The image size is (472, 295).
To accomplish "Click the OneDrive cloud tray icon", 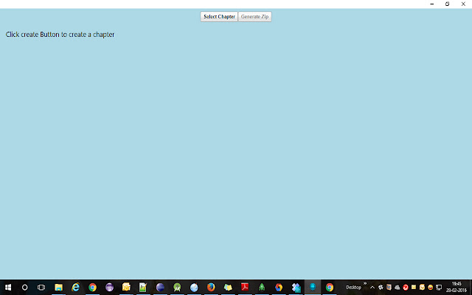I will 398,287.
